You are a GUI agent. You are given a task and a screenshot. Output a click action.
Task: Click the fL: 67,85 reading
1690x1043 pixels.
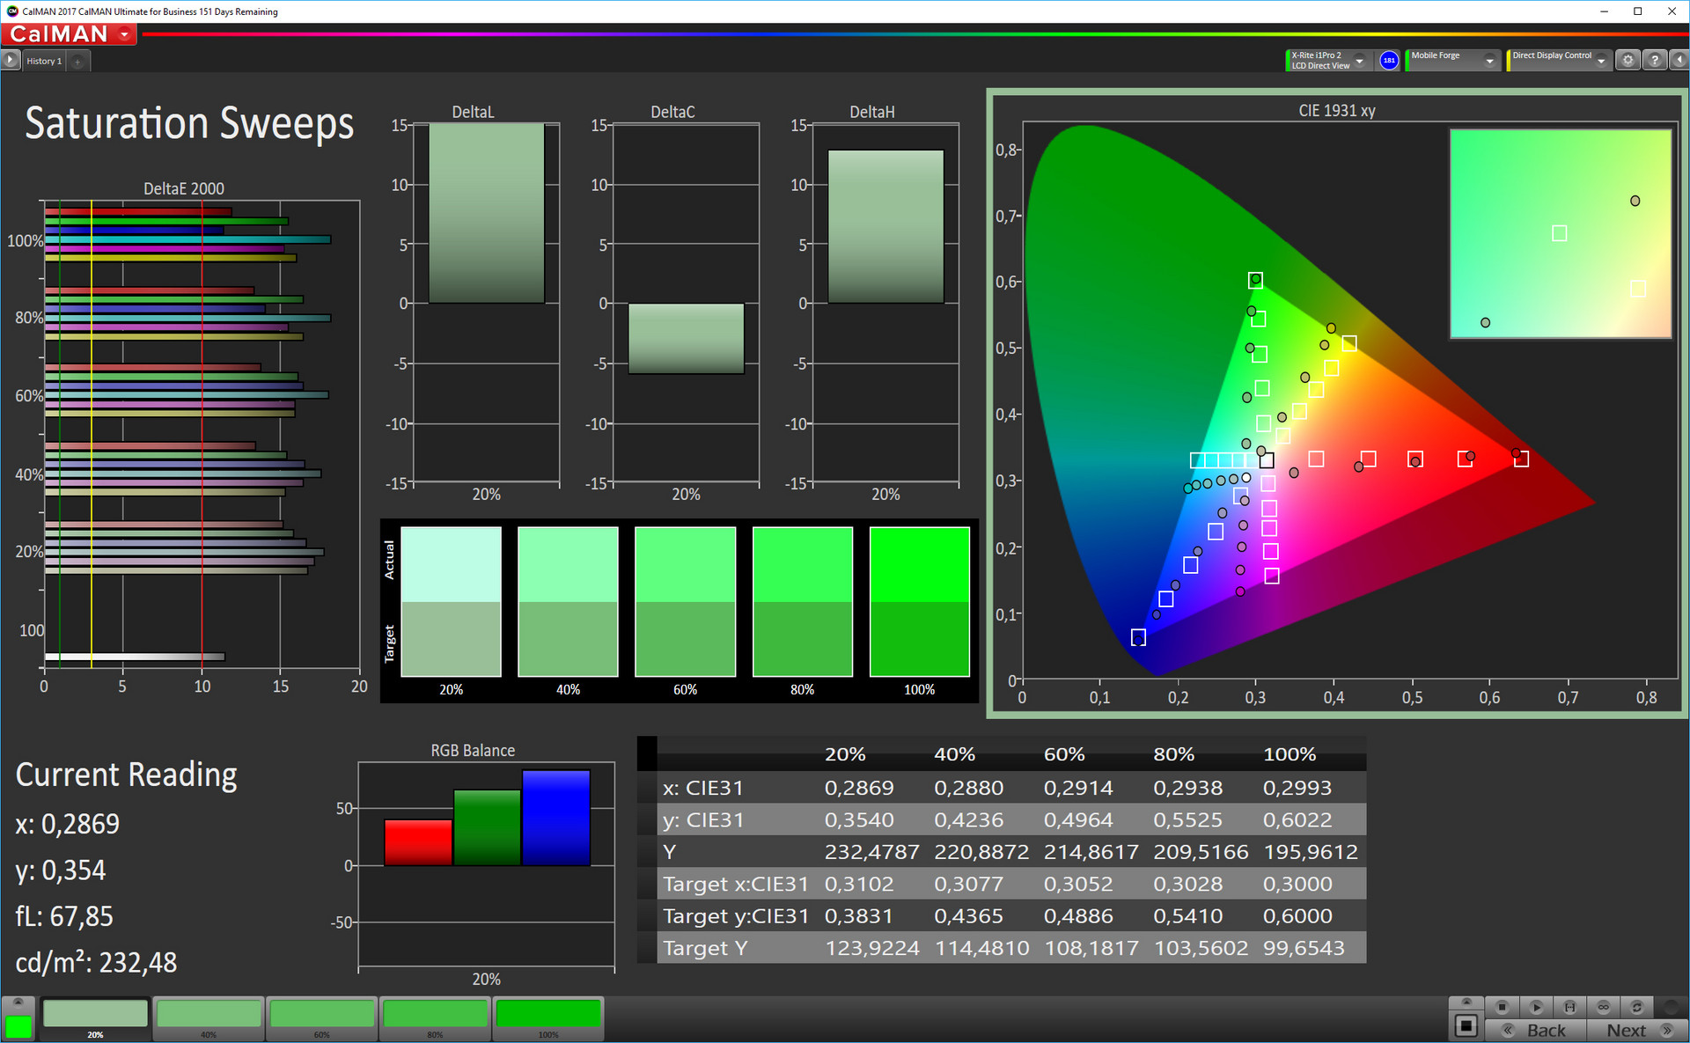point(64,916)
